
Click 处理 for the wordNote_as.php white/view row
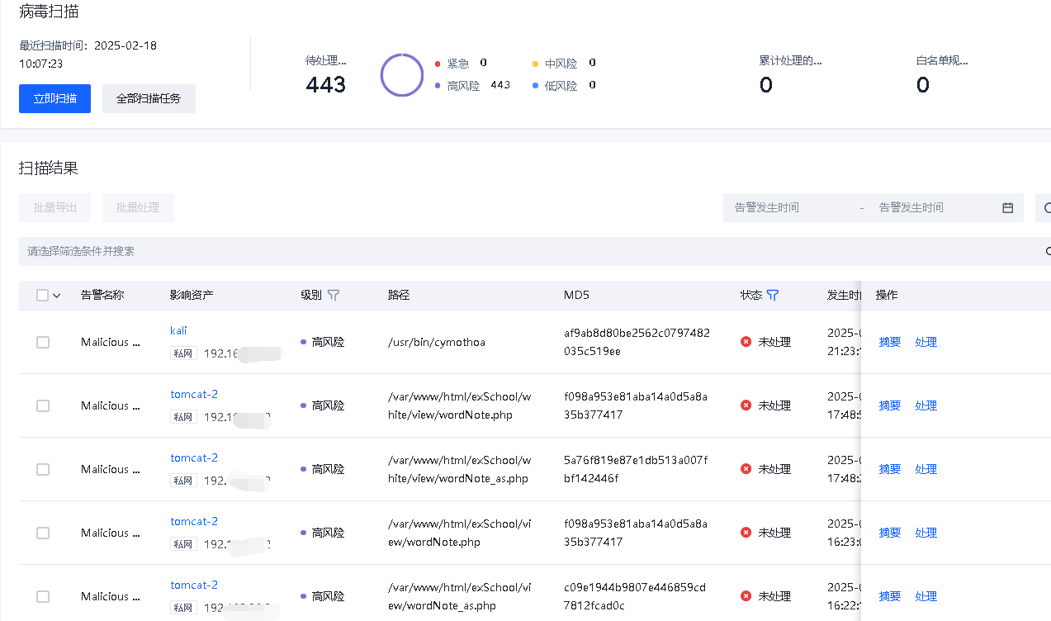coord(926,469)
